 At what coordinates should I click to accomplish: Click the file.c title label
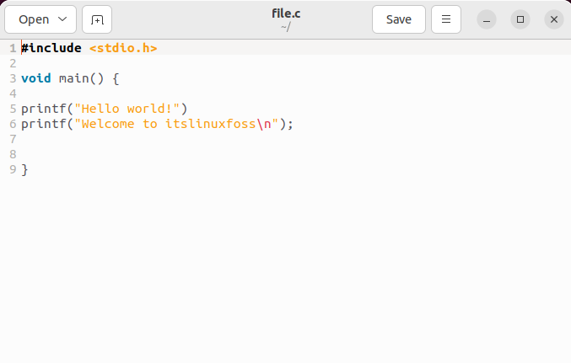click(x=286, y=13)
